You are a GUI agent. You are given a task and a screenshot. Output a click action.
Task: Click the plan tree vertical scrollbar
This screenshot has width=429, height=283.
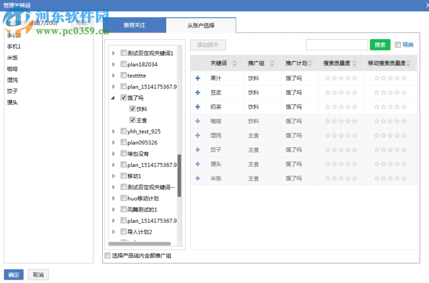(x=179, y=175)
